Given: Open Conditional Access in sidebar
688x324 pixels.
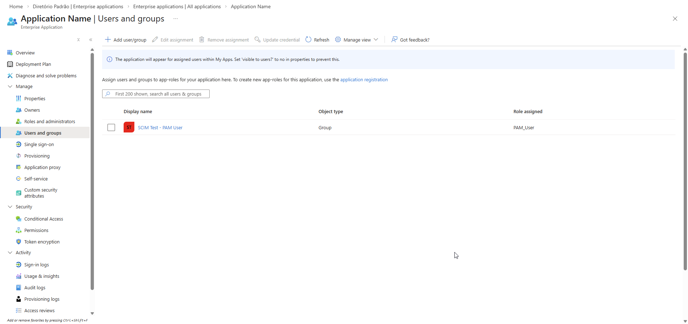Looking at the screenshot, I should click(43, 219).
